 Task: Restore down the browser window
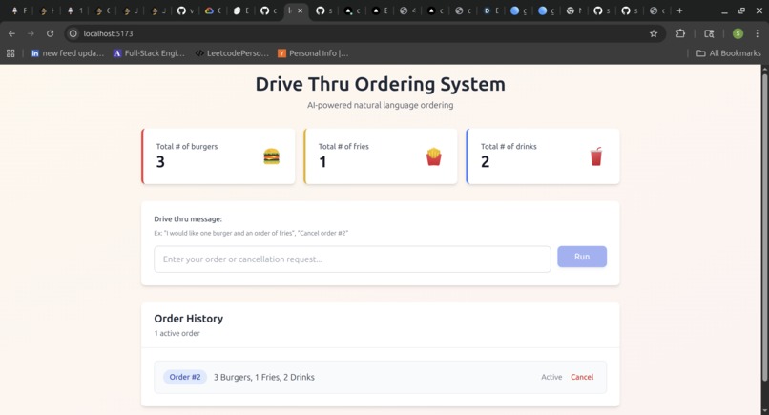(741, 10)
